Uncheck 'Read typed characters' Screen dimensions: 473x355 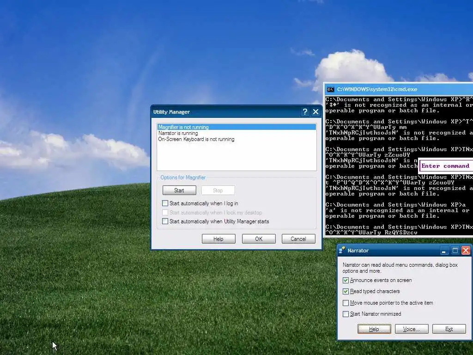click(x=346, y=292)
